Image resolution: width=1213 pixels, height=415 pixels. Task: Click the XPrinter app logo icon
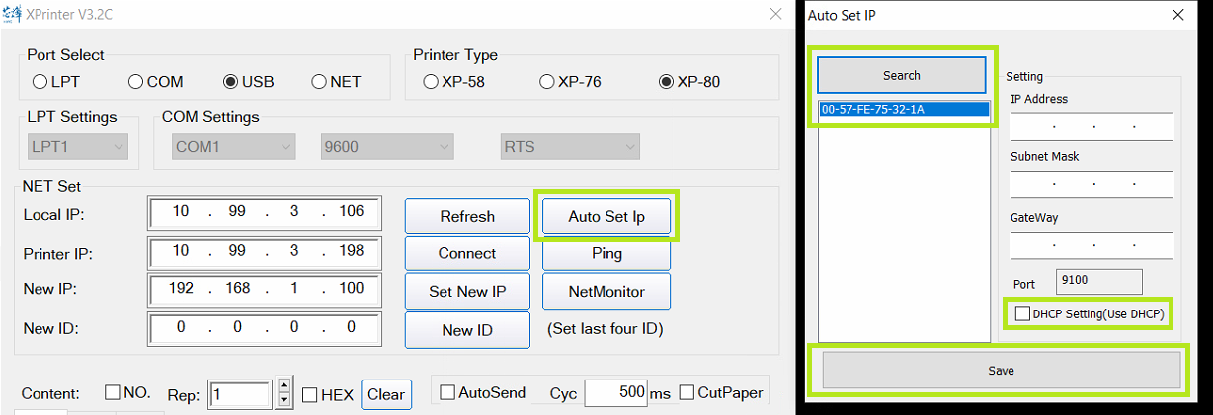14,15
